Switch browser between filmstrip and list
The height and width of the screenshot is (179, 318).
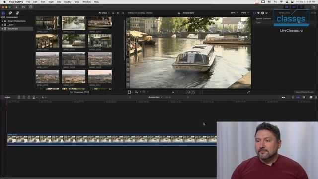(113, 13)
